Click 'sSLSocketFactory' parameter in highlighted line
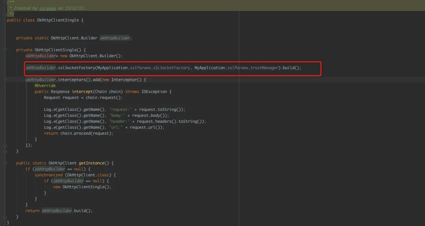 coord(172,68)
